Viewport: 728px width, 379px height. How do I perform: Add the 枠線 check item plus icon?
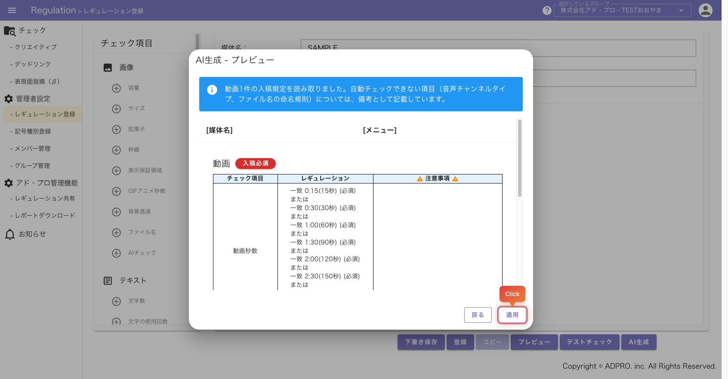[116, 150]
